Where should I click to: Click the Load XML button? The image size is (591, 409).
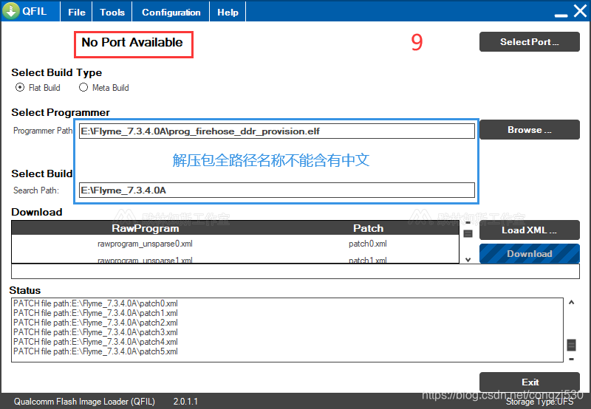pos(529,230)
